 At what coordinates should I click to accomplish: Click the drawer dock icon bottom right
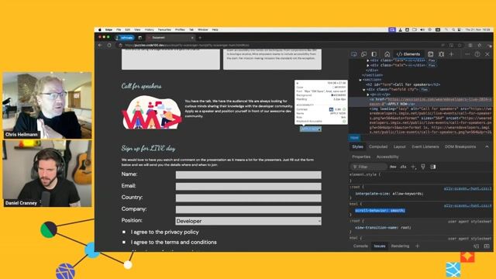point(476,246)
